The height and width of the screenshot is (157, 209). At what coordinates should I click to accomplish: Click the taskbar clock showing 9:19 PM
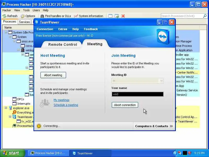click(199, 153)
